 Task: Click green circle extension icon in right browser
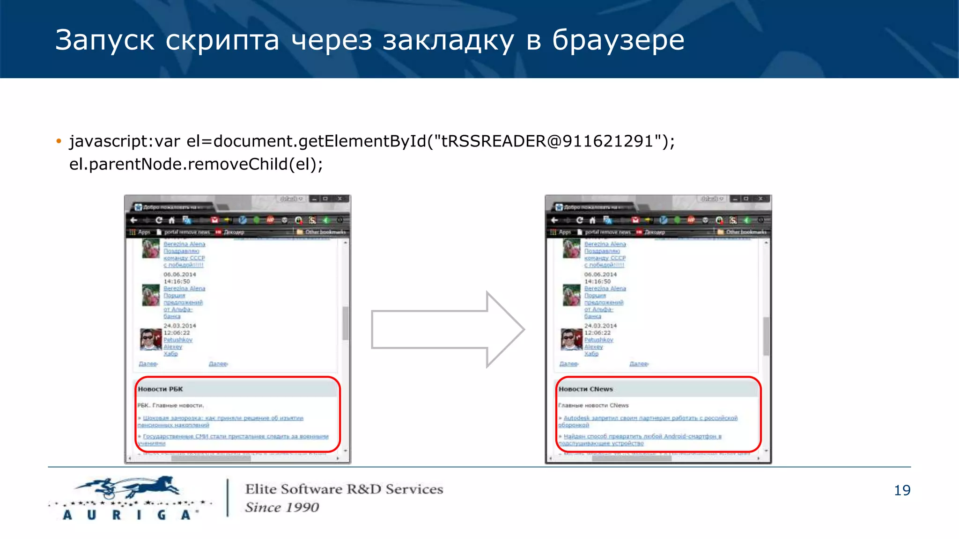(678, 220)
